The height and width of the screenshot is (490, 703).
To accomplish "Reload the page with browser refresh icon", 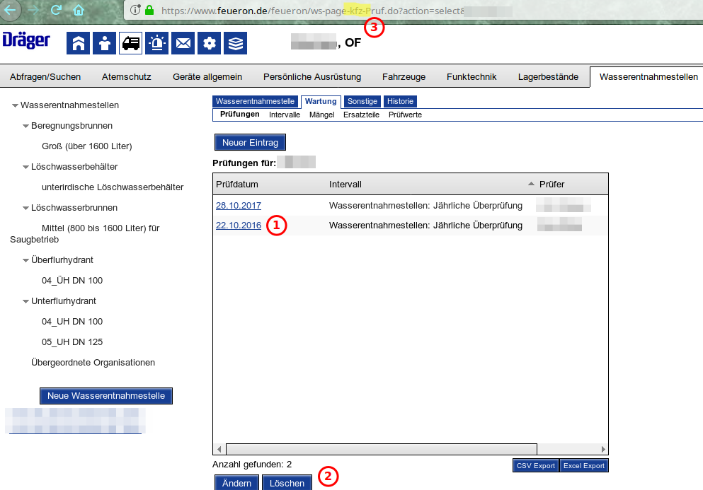I will tap(57, 11).
